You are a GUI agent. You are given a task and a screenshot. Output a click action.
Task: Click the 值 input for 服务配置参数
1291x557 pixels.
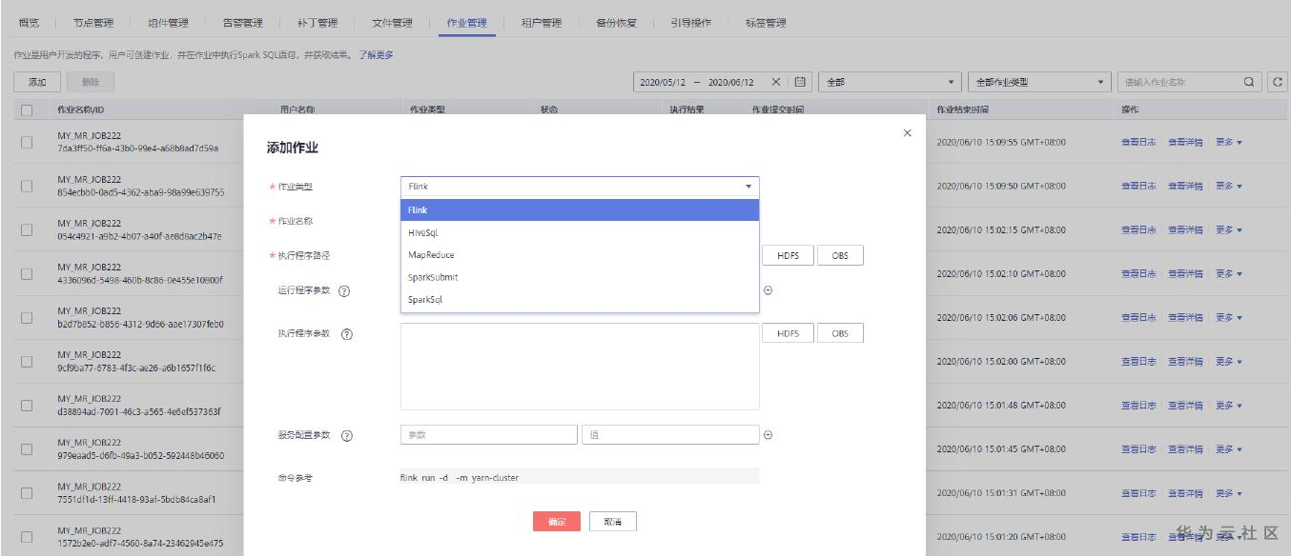(x=670, y=435)
